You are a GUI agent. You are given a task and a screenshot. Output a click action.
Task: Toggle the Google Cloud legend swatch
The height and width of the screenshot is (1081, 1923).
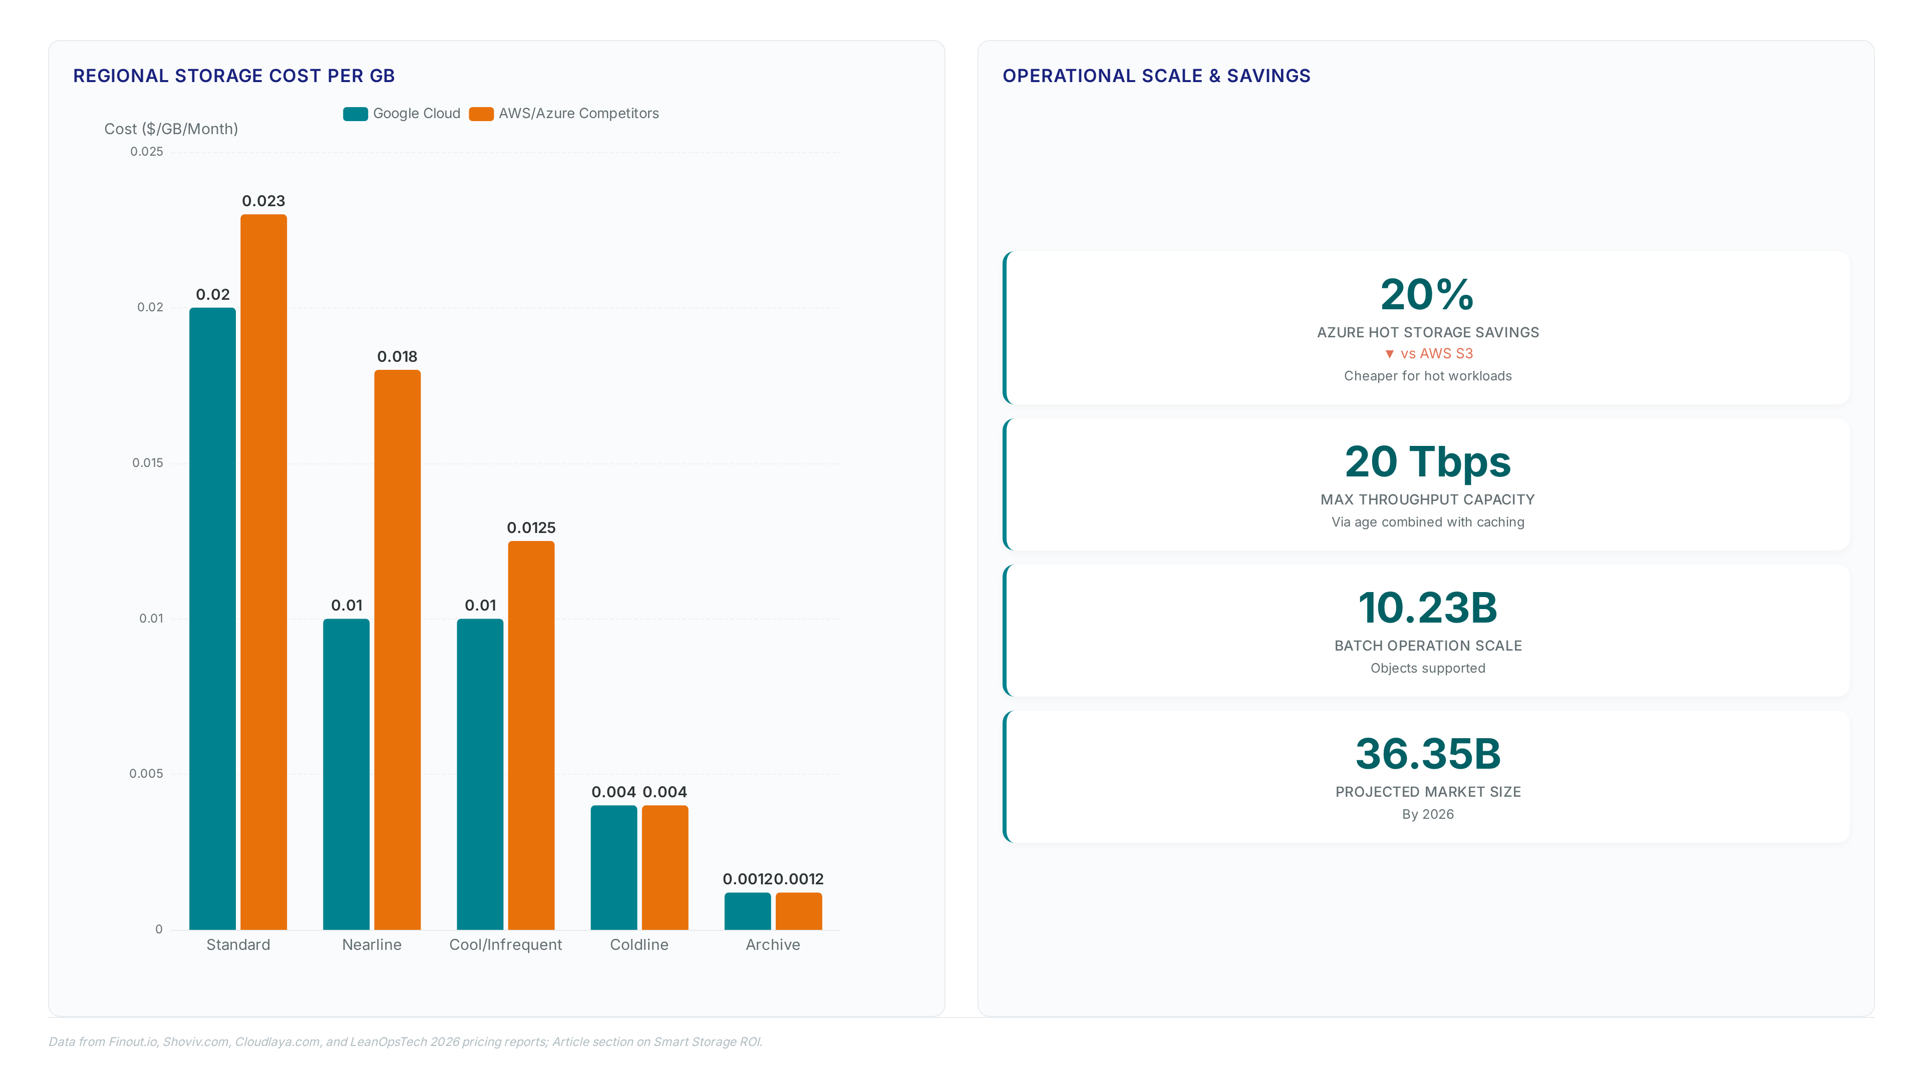356,114
